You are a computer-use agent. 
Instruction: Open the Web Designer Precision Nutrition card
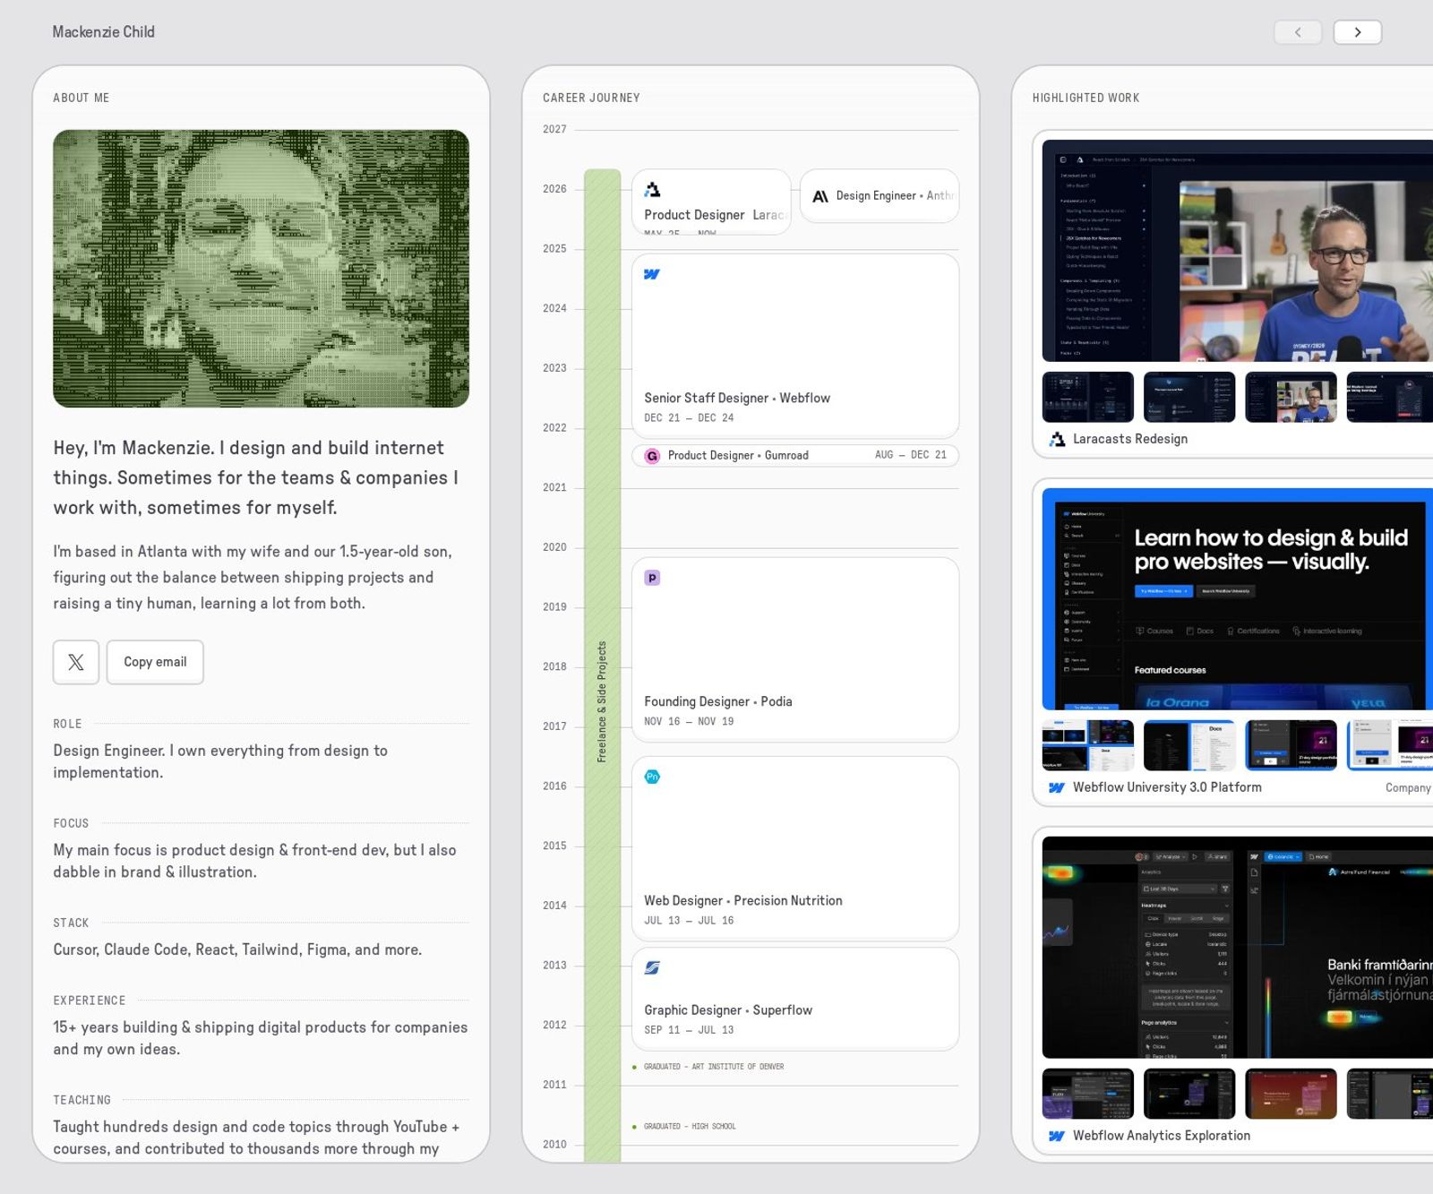(795, 848)
